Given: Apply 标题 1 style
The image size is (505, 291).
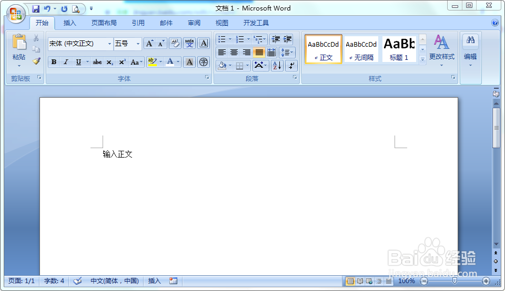Looking at the screenshot, I should coord(399,49).
